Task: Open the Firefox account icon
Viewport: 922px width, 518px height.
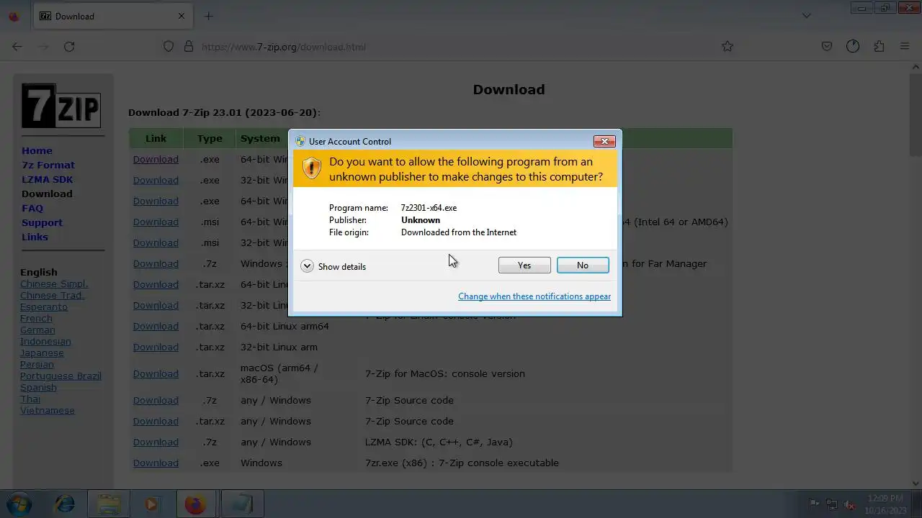Action: pos(853,46)
